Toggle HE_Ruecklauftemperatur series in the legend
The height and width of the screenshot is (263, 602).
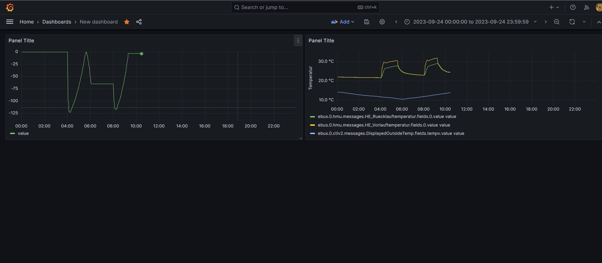click(387, 116)
